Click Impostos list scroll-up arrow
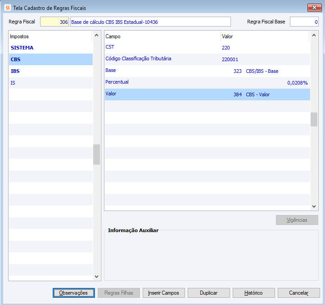Image resolution: width=325 pixels, height=305 pixels. click(x=96, y=35)
